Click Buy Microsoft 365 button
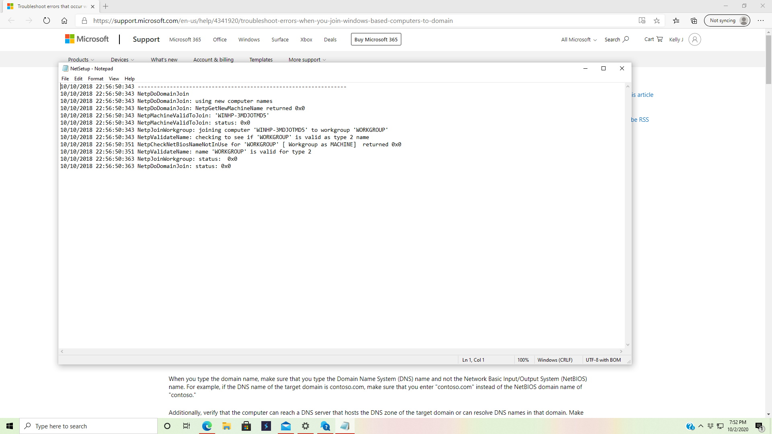 click(x=376, y=39)
